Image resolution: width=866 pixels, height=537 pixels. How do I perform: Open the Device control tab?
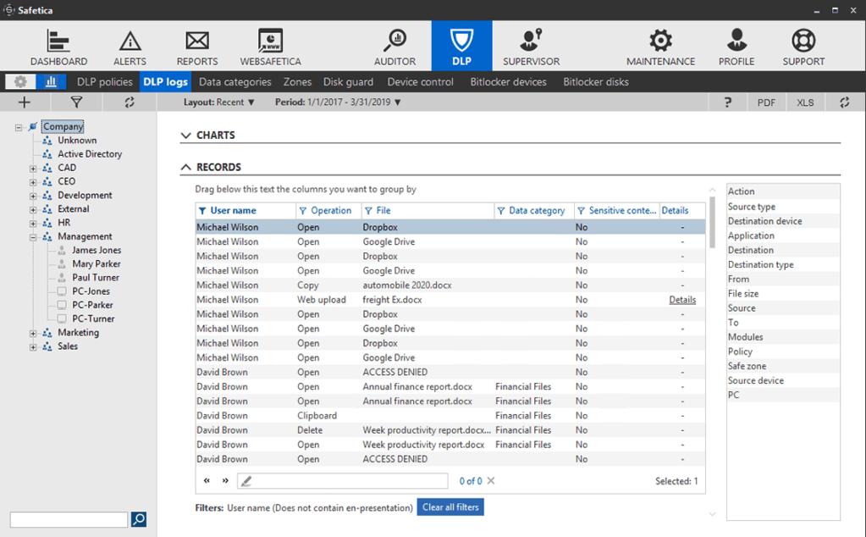coord(421,82)
